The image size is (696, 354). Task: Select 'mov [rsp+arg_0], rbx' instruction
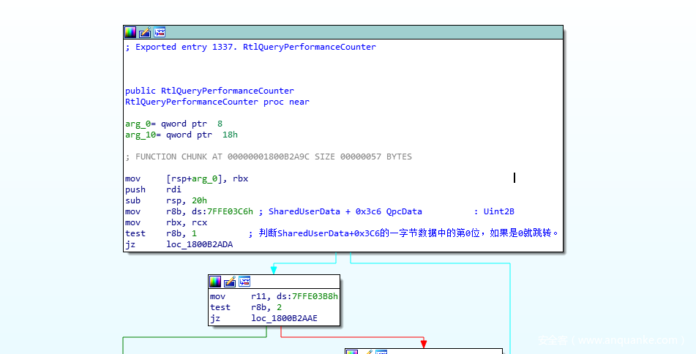[187, 178]
